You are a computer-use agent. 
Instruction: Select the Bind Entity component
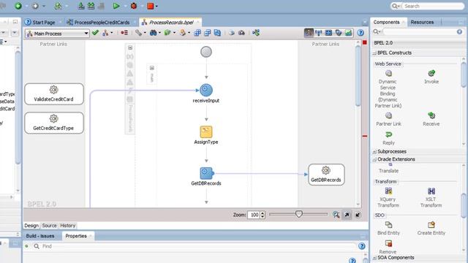click(388, 229)
